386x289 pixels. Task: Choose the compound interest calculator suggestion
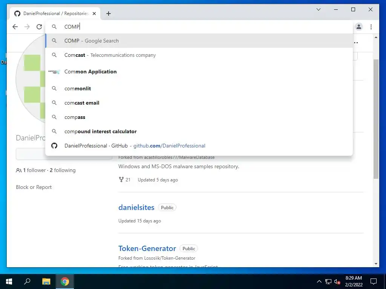click(199, 131)
